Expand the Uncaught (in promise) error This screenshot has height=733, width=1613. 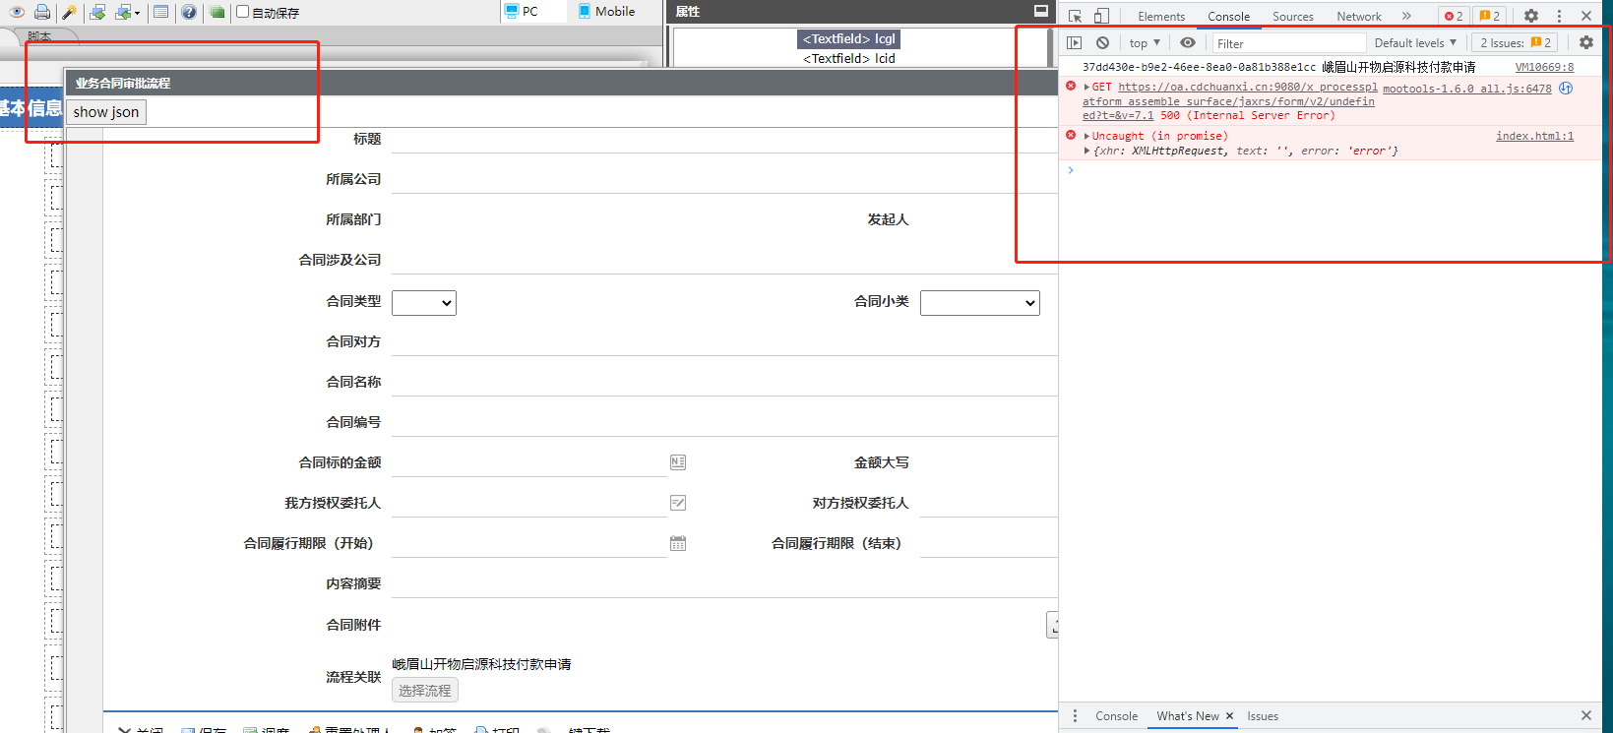[1086, 137]
